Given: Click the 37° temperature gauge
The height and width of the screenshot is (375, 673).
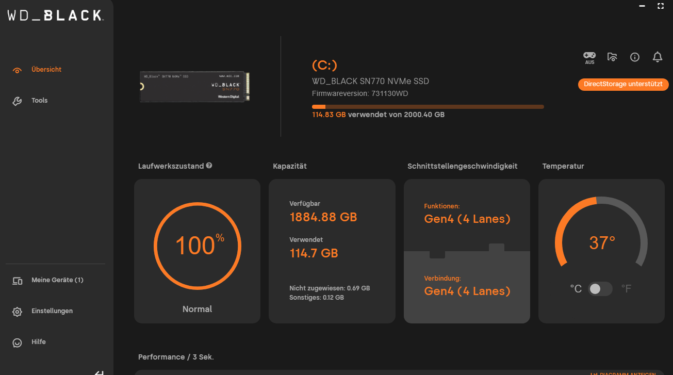Looking at the screenshot, I should [601, 232].
